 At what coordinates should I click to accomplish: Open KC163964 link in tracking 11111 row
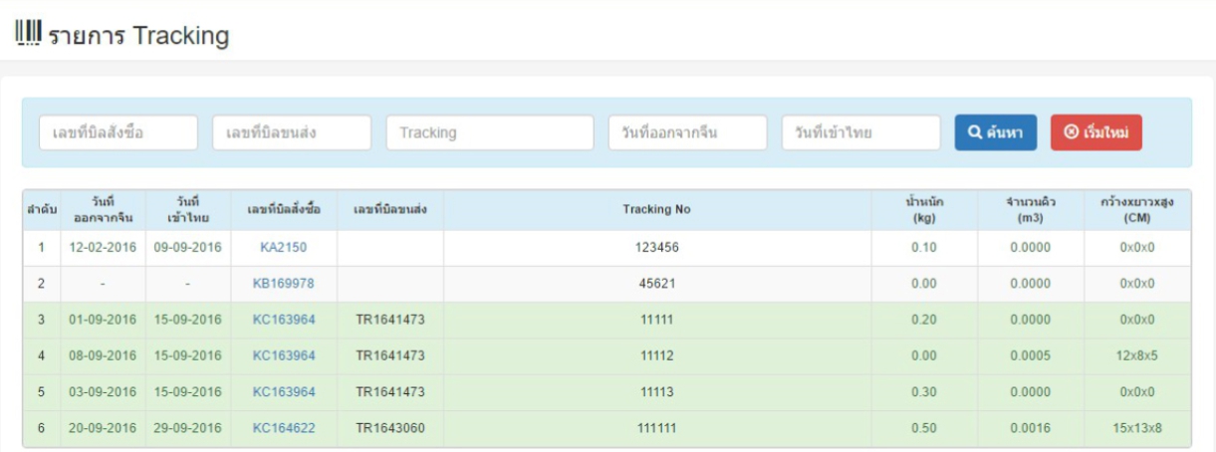pyautogui.click(x=284, y=320)
